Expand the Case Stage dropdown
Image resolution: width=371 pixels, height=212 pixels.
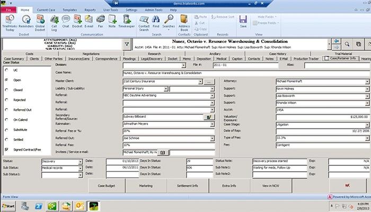pos(367,125)
